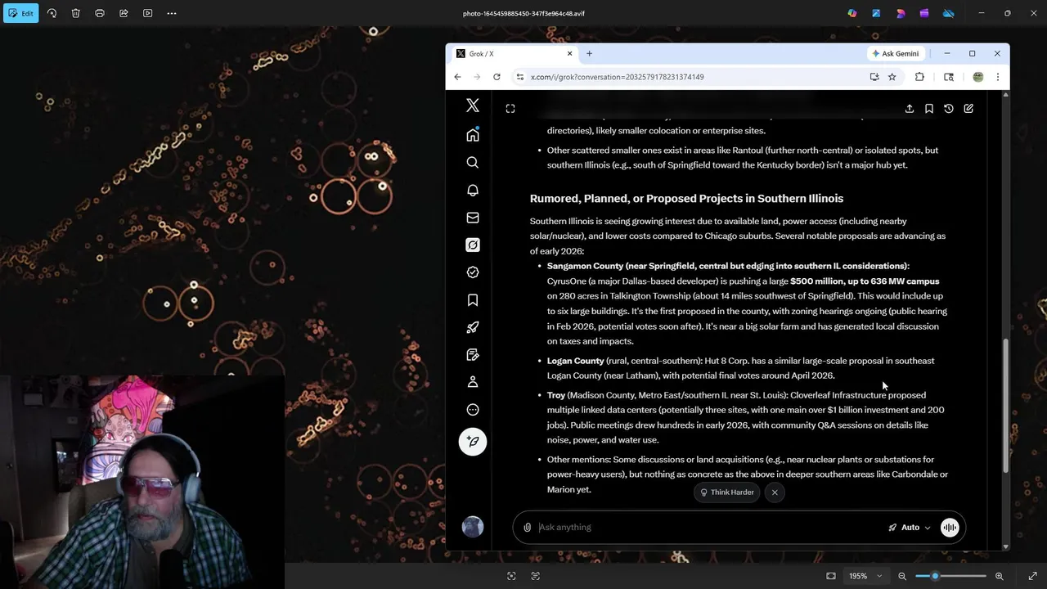Open Grok icon in X sidebar
The width and height of the screenshot is (1047, 589).
tap(473, 245)
